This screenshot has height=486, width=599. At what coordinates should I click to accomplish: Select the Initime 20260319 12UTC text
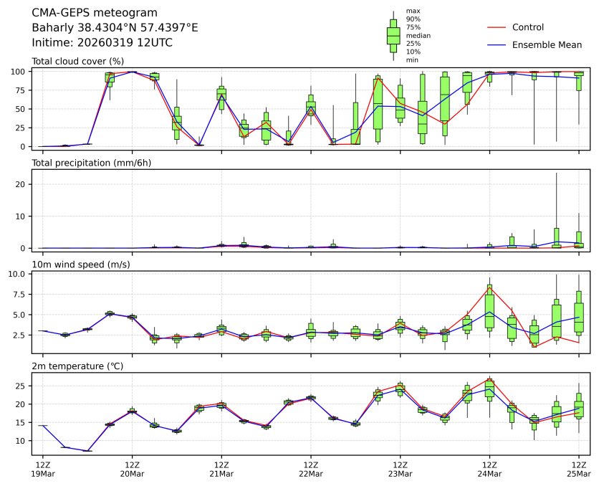pos(102,43)
